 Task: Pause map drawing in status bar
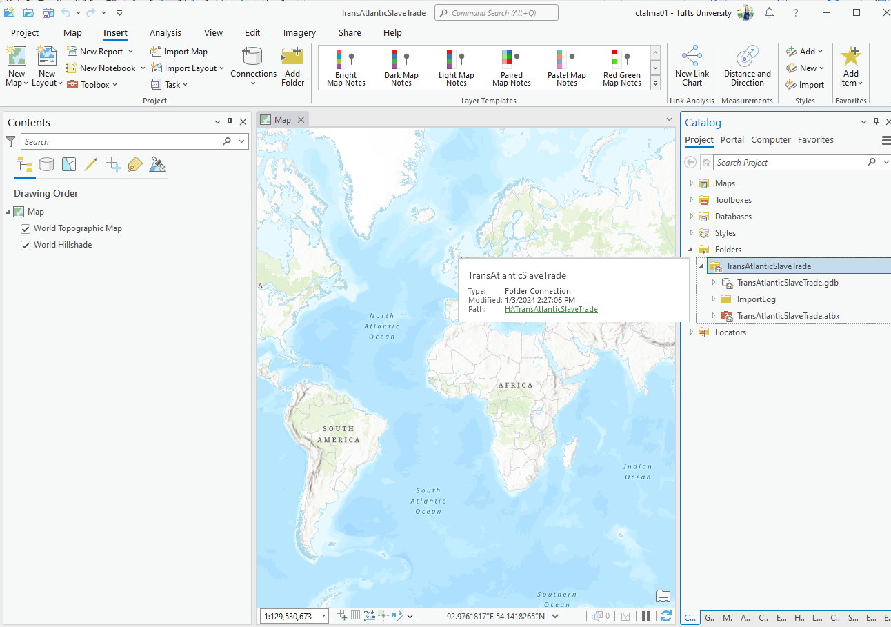[x=646, y=616]
